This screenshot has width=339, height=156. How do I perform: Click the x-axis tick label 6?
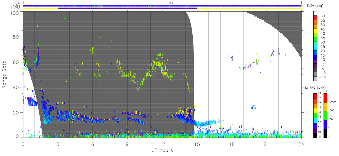93,144
